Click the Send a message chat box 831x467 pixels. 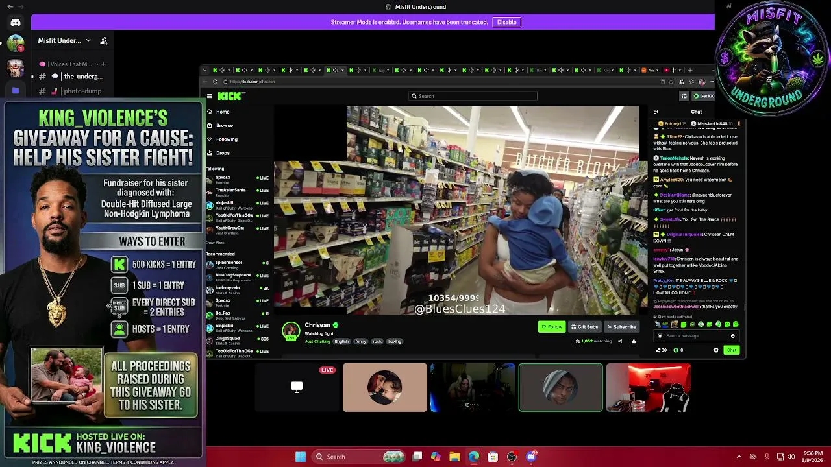click(696, 336)
